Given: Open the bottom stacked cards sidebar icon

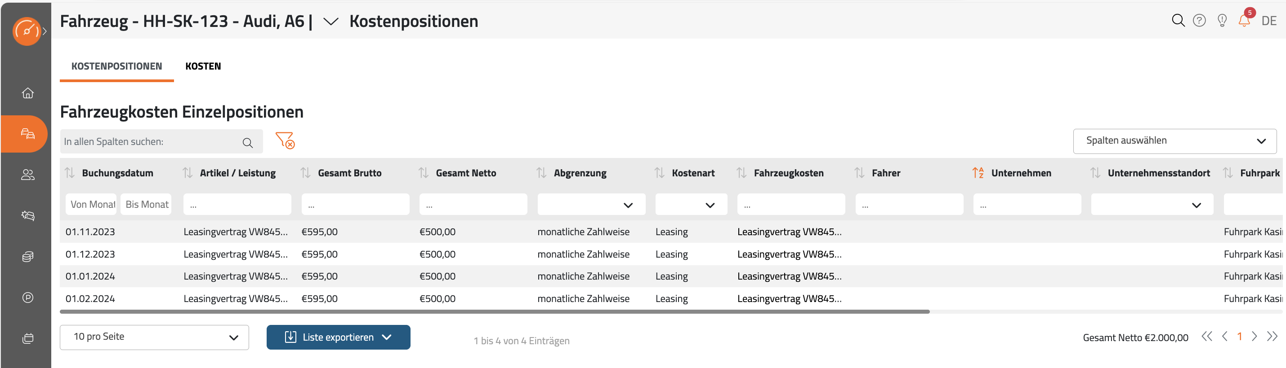Looking at the screenshot, I should (28, 339).
